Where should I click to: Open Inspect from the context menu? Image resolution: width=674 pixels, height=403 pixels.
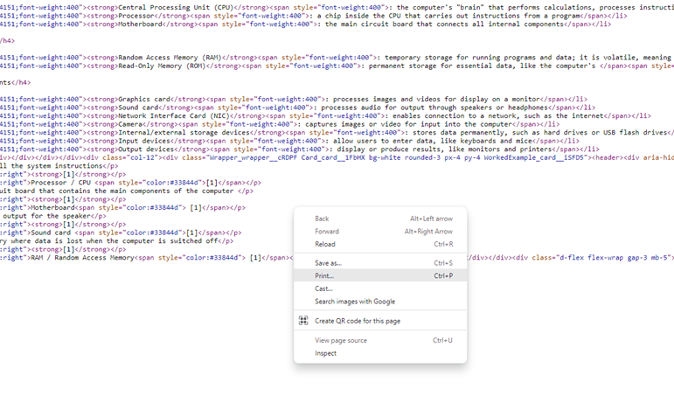click(325, 353)
